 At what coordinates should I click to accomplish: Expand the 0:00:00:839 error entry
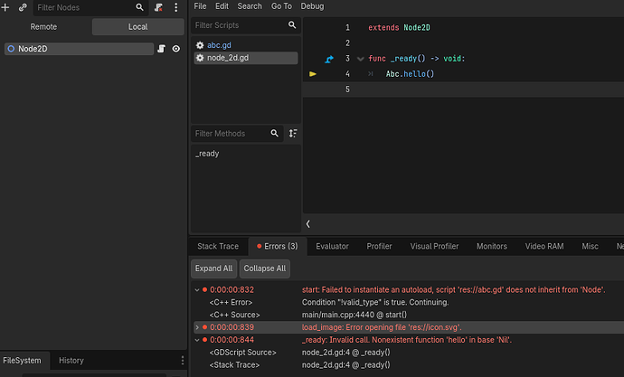point(197,327)
